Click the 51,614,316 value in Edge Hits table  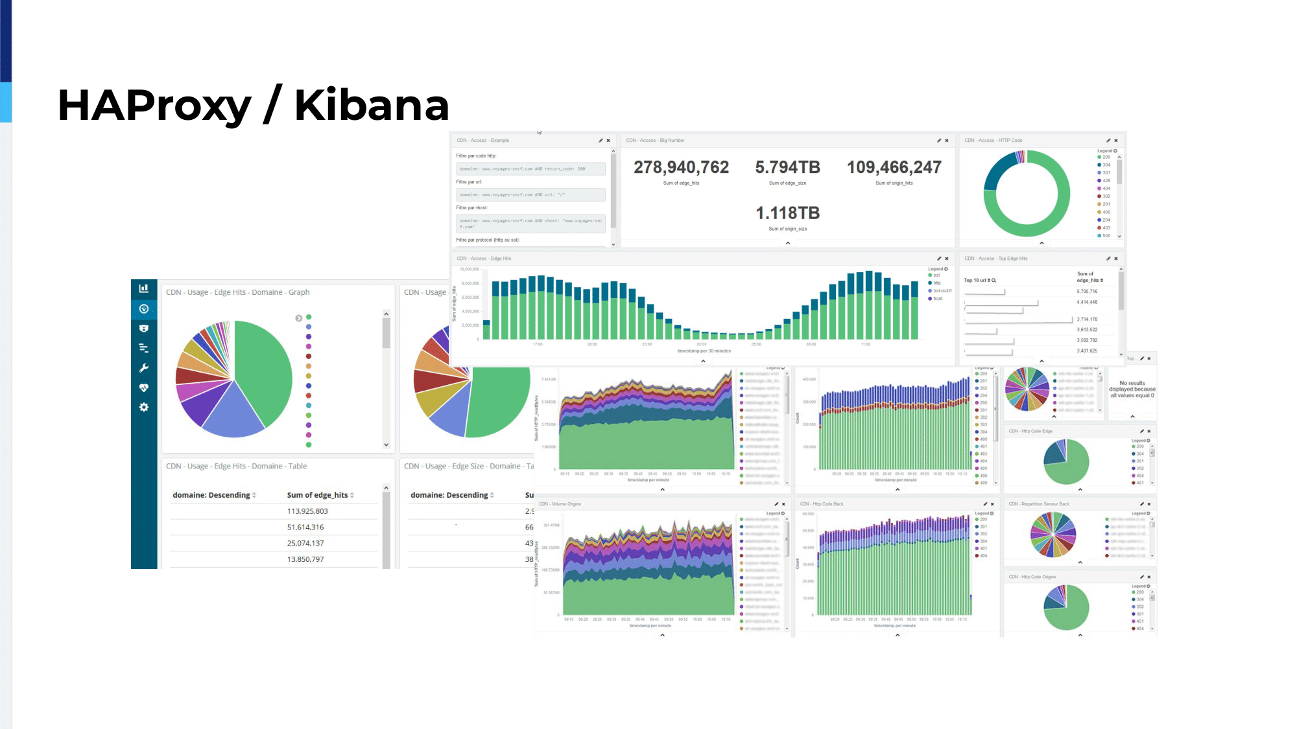point(305,527)
